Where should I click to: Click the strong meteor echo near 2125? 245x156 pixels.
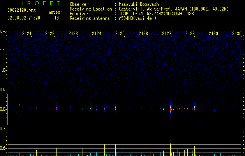[x=115, y=108]
